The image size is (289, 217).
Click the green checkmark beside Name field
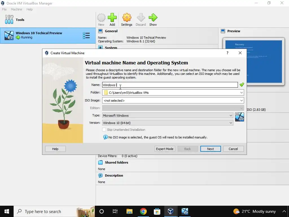pyautogui.click(x=242, y=85)
